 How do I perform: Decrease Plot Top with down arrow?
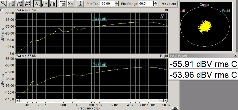point(117,5)
